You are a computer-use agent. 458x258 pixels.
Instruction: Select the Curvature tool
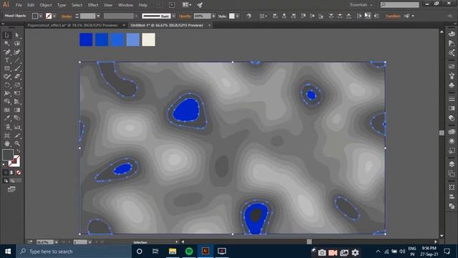pos(17,52)
